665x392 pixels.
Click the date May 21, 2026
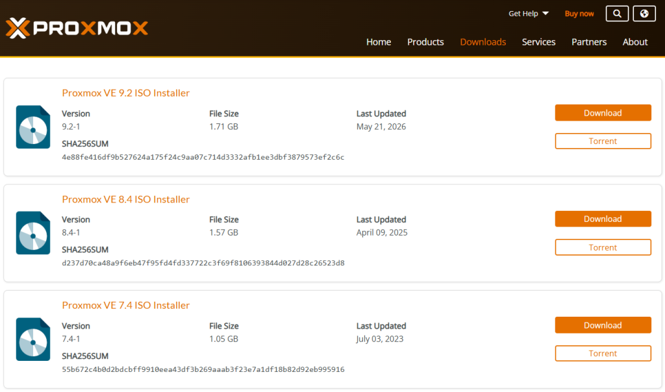pyautogui.click(x=381, y=127)
